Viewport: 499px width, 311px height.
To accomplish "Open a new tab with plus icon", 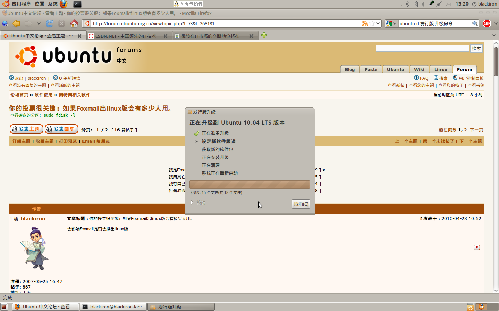I will [264, 35].
